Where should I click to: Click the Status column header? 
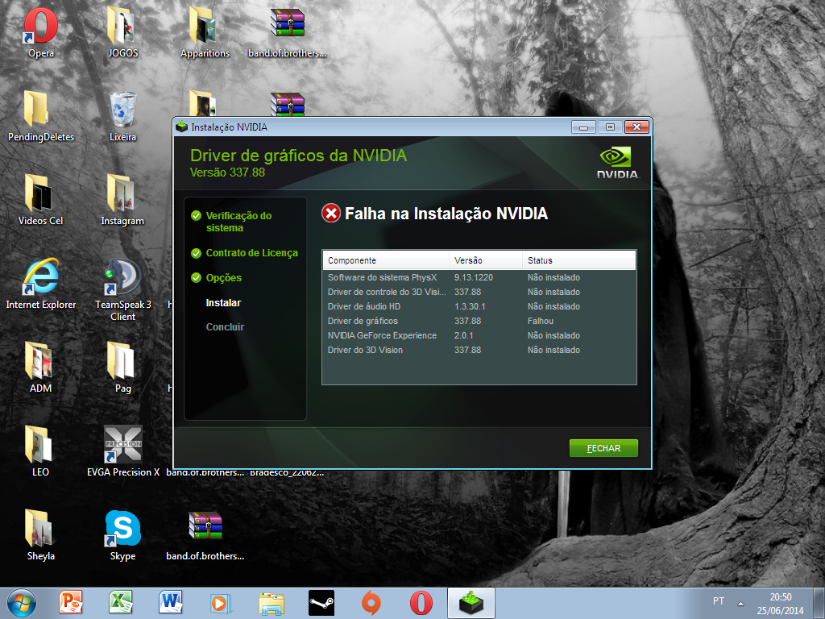pos(578,260)
